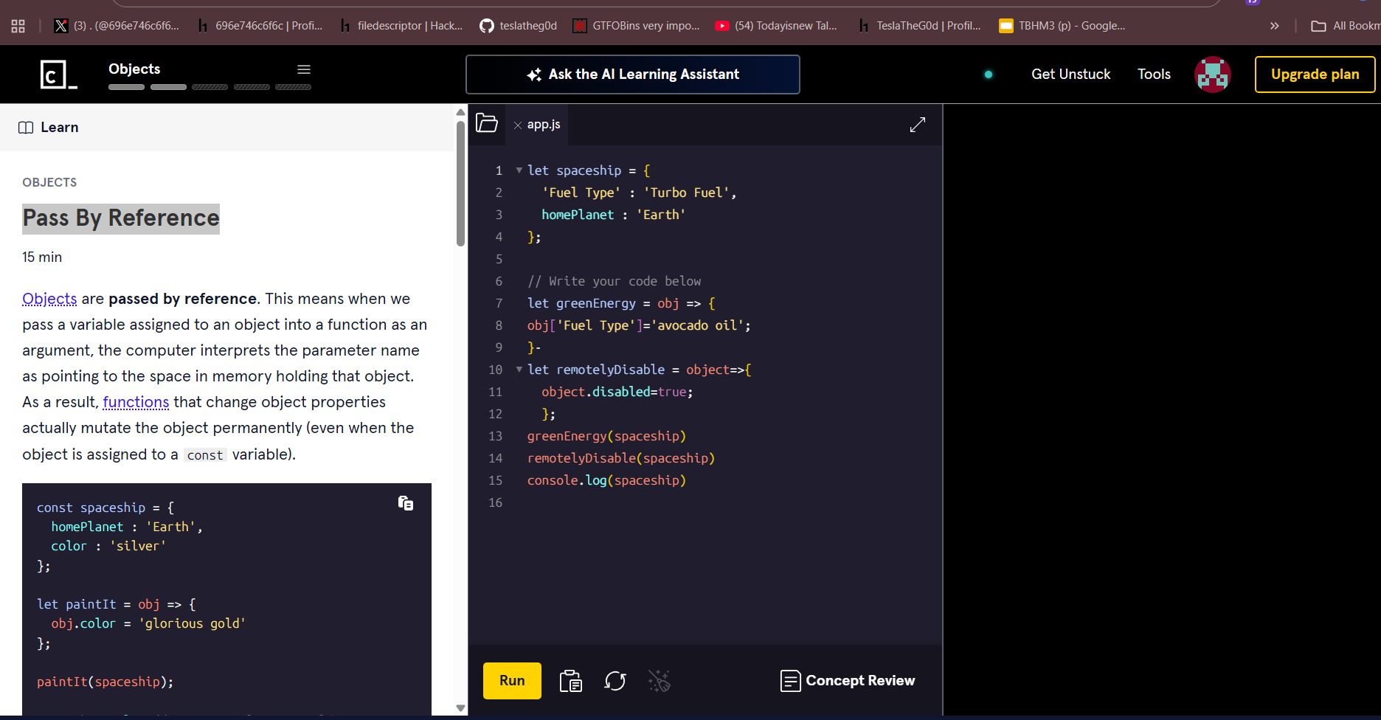Image resolution: width=1381 pixels, height=720 pixels.
Task: Click the lesson progress bar segments
Action: (x=210, y=87)
